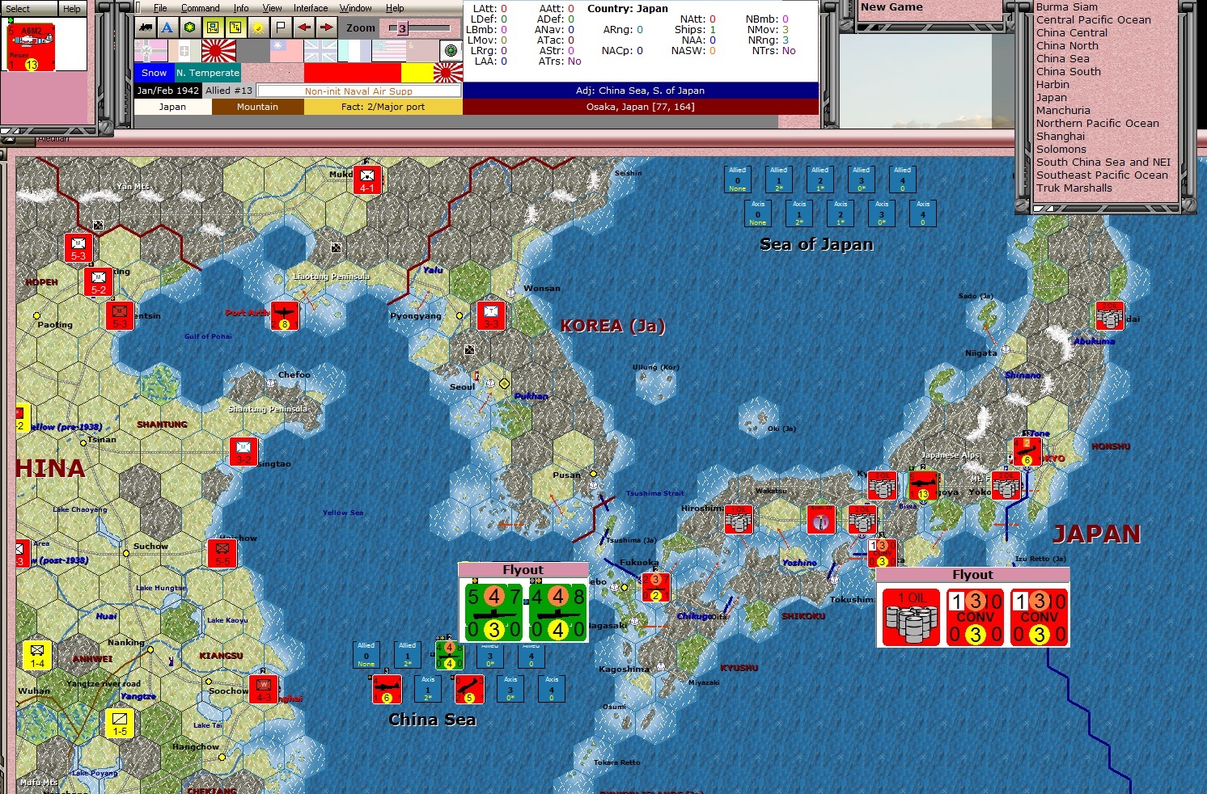This screenshot has width=1207, height=794.
Task: Open the Command menu
Action: click(x=200, y=8)
